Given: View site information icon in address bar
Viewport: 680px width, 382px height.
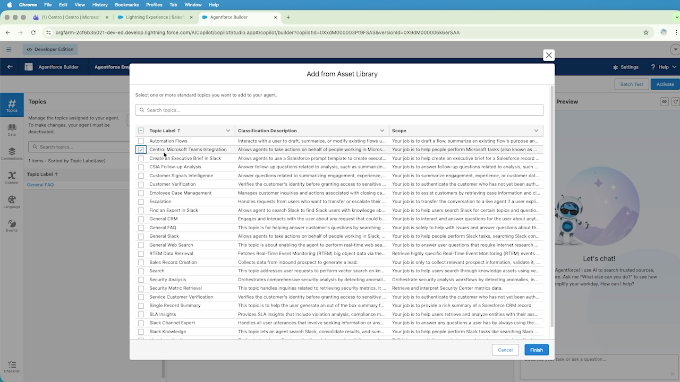Looking at the screenshot, I should pos(48,32).
